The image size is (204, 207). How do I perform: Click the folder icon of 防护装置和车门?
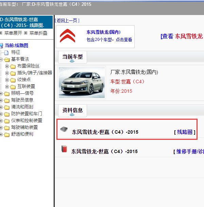[x=7, y=114]
